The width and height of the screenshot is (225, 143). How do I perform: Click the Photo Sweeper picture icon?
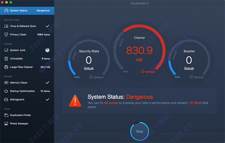pyautogui.click(x=6, y=124)
